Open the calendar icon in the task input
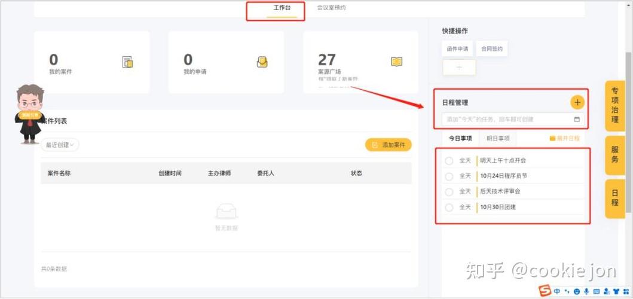 577,120
